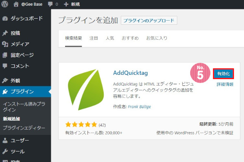
Task: Click the home icon beside @Gee Base
Action: 16,4
